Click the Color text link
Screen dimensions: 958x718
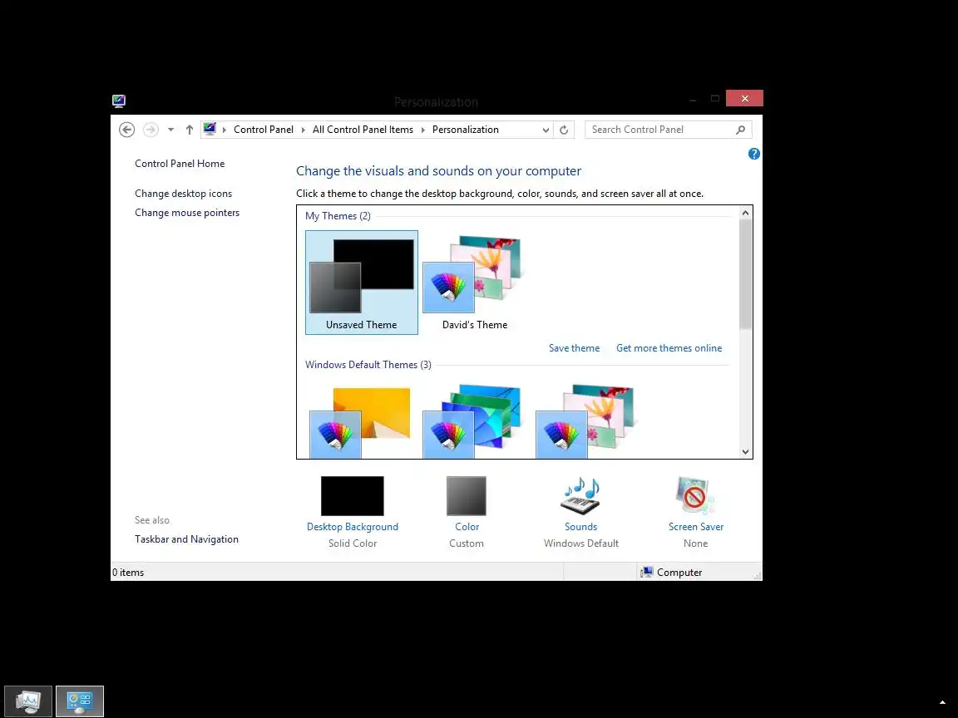[x=467, y=527]
